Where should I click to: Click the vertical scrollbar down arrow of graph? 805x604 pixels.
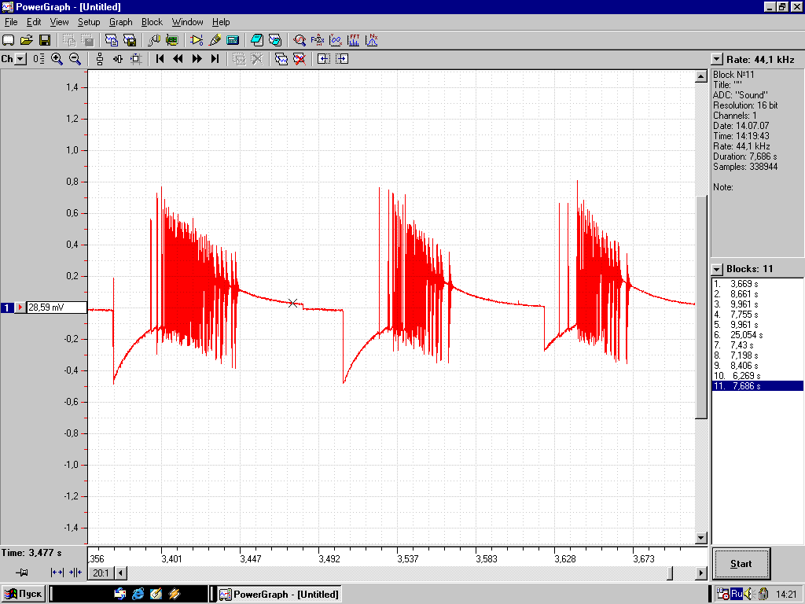pyautogui.click(x=700, y=538)
